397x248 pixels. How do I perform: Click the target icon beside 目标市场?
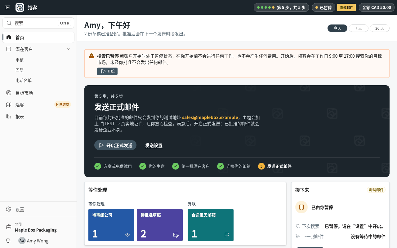click(9, 93)
